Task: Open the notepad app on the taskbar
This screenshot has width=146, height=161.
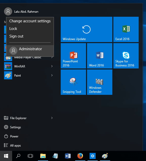Action: click(55, 156)
